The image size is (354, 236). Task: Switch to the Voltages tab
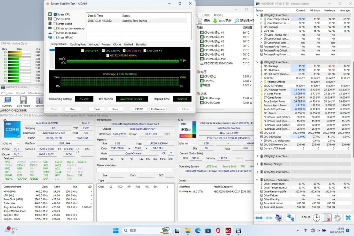(x=94, y=45)
